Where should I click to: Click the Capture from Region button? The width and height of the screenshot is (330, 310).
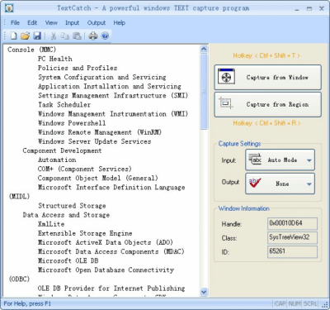(267, 104)
